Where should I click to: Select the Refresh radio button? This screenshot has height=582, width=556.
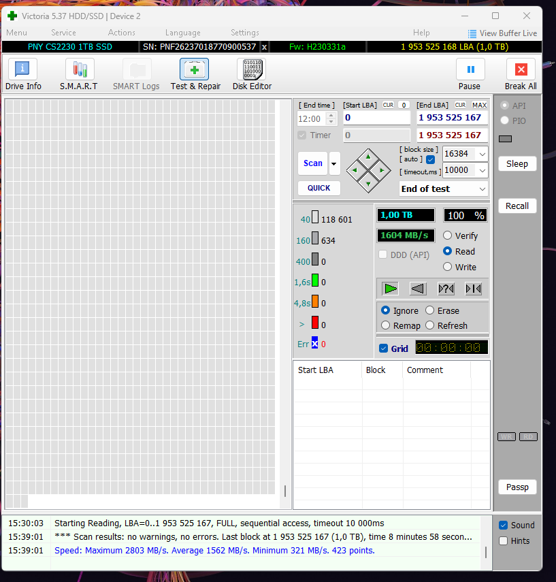tap(430, 325)
